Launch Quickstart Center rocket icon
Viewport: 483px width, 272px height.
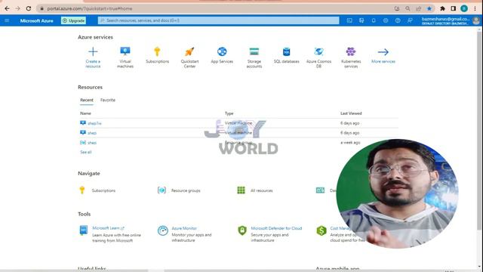pyautogui.click(x=189, y=51)
